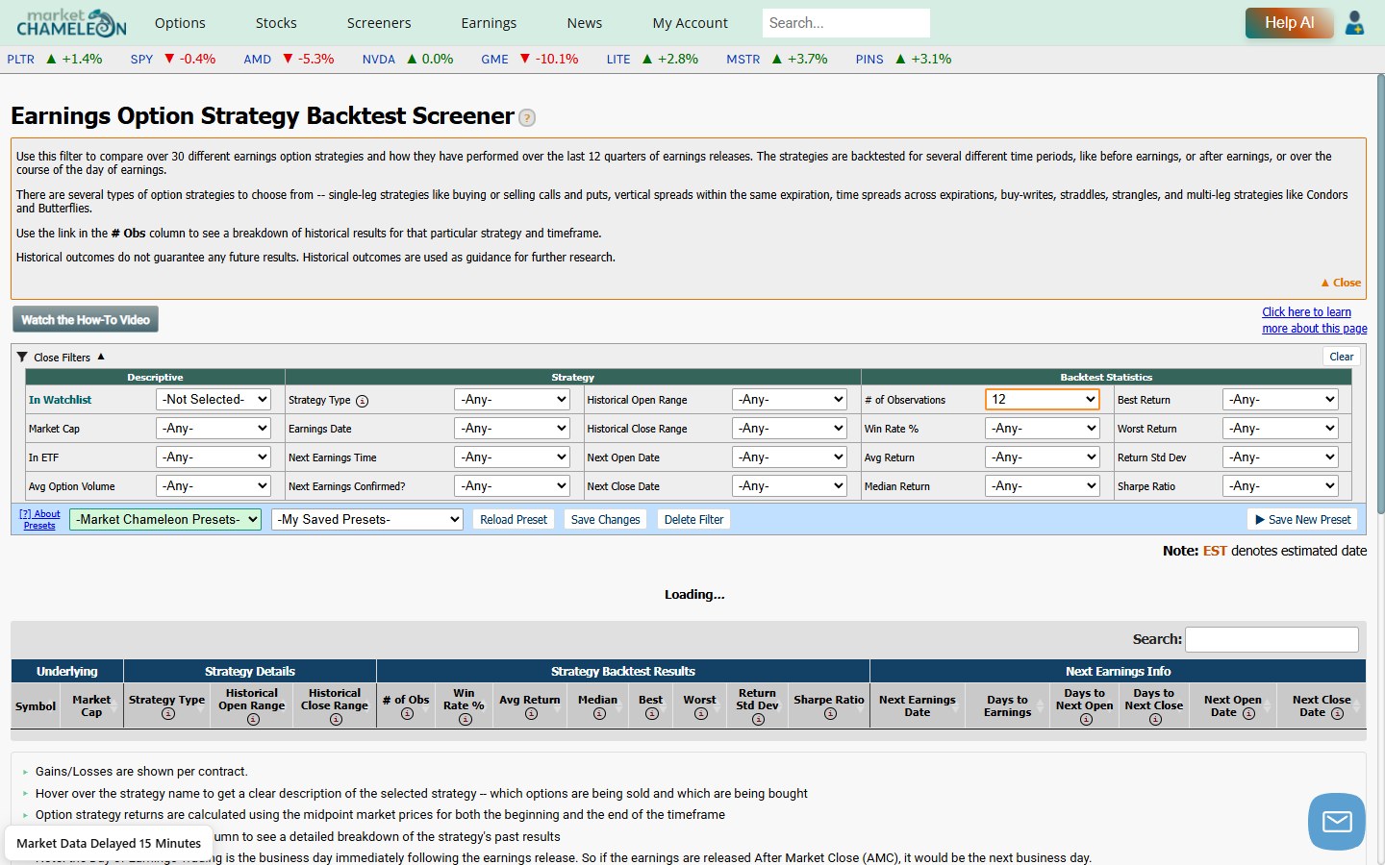Click the results table Search field
This screenshot has height=865, width=1385.
1272,639
